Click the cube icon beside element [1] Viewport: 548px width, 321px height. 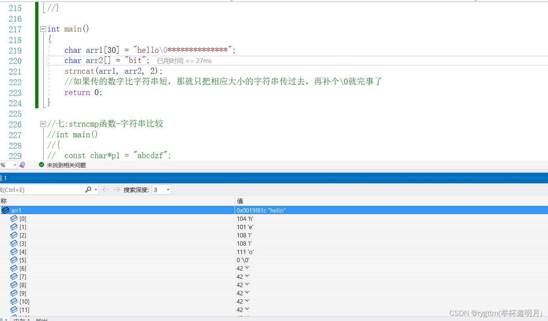pos(14,227)
